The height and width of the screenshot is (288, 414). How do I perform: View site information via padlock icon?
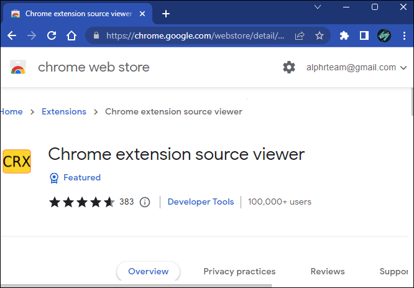click(96, 35)
